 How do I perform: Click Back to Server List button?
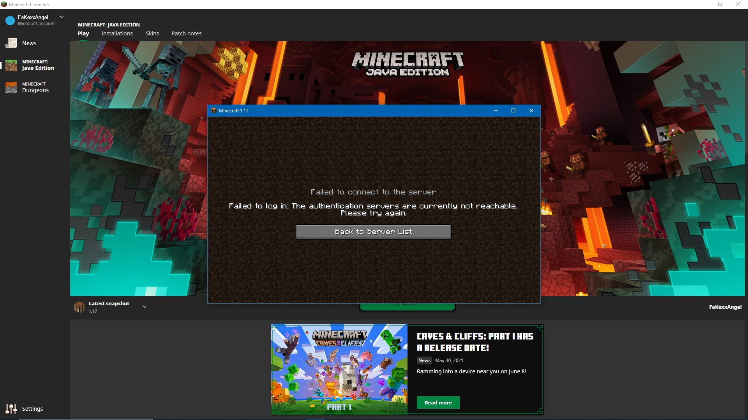point(373,232)
